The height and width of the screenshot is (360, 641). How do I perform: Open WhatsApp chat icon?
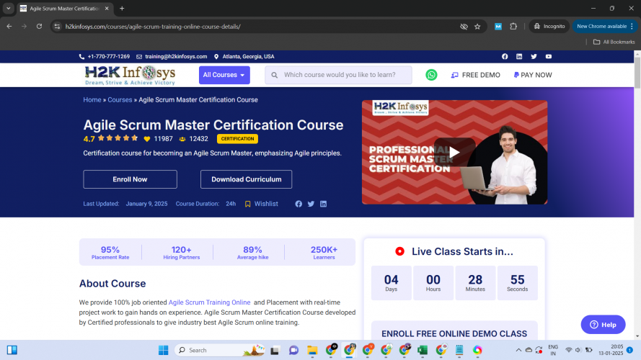coord(431,75)
